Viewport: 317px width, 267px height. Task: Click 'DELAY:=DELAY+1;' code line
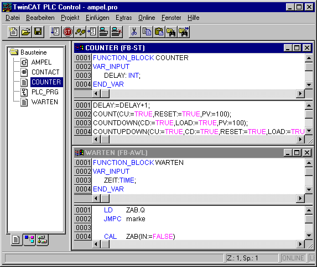point(121,105)
